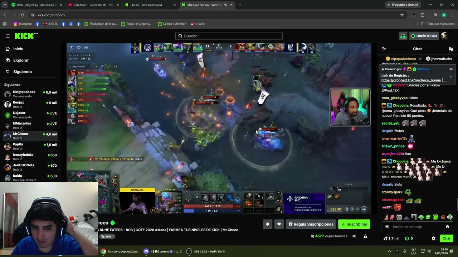Open elpapadechoco top gifter badge
Image resolution: width=458 pixels, height=257 pixels.
click(403, 59)
